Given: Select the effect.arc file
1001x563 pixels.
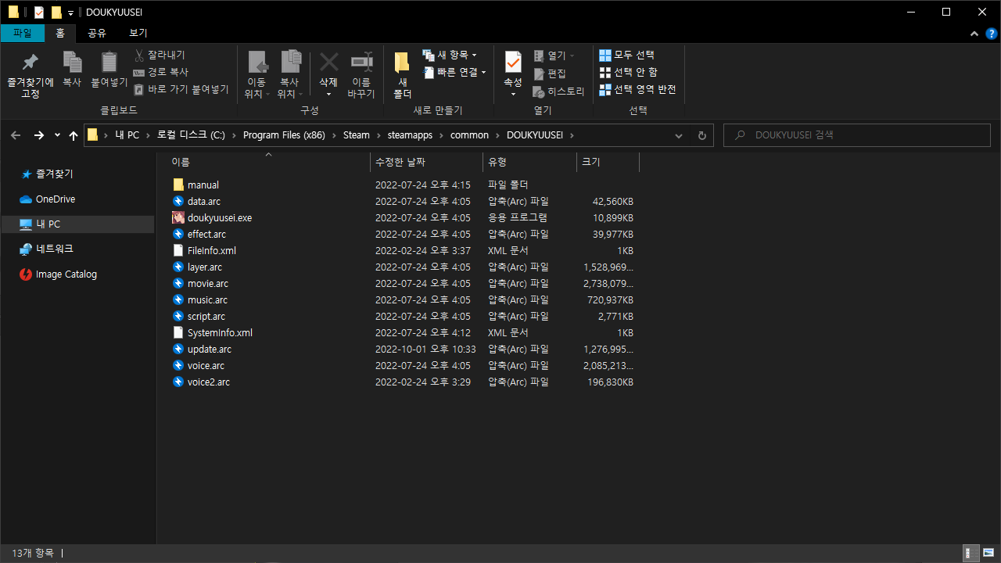Looking at the screenshot, I should 206,235.
